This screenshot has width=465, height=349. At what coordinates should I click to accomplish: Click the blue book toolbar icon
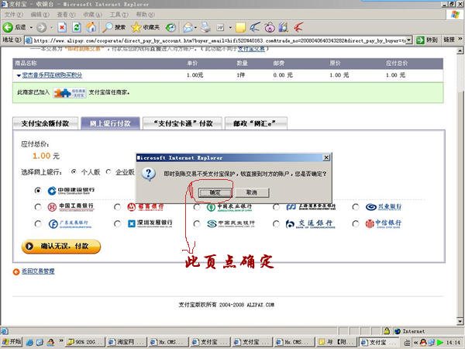(x=283, y=28)
